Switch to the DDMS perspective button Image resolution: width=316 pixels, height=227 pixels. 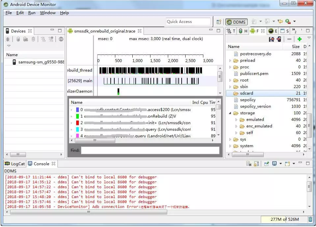[x=237, y=22]
